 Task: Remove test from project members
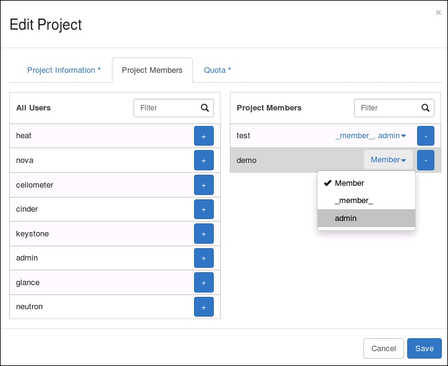(x=425, y=136)
